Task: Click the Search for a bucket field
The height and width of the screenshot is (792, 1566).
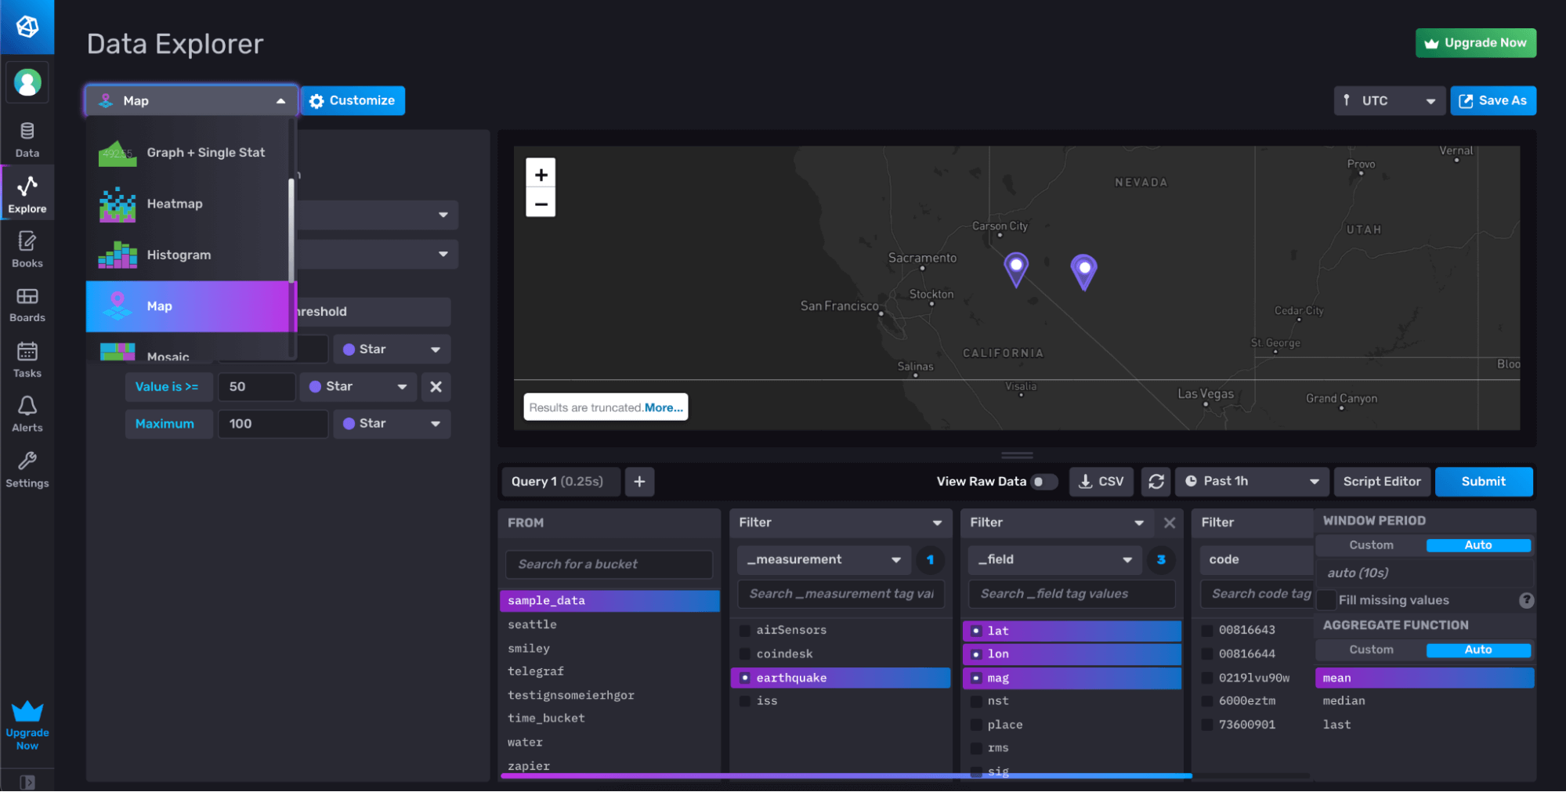Action: (609, 563)
